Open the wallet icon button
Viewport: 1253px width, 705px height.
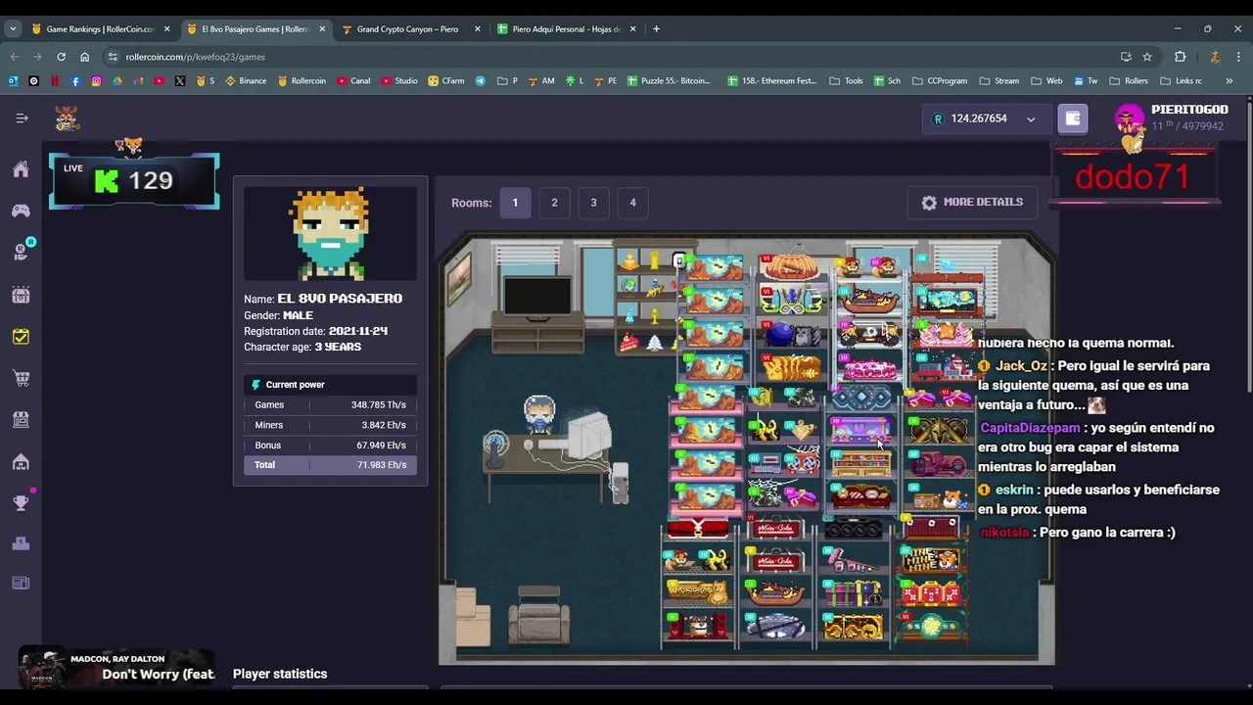tap(1073, 118)
